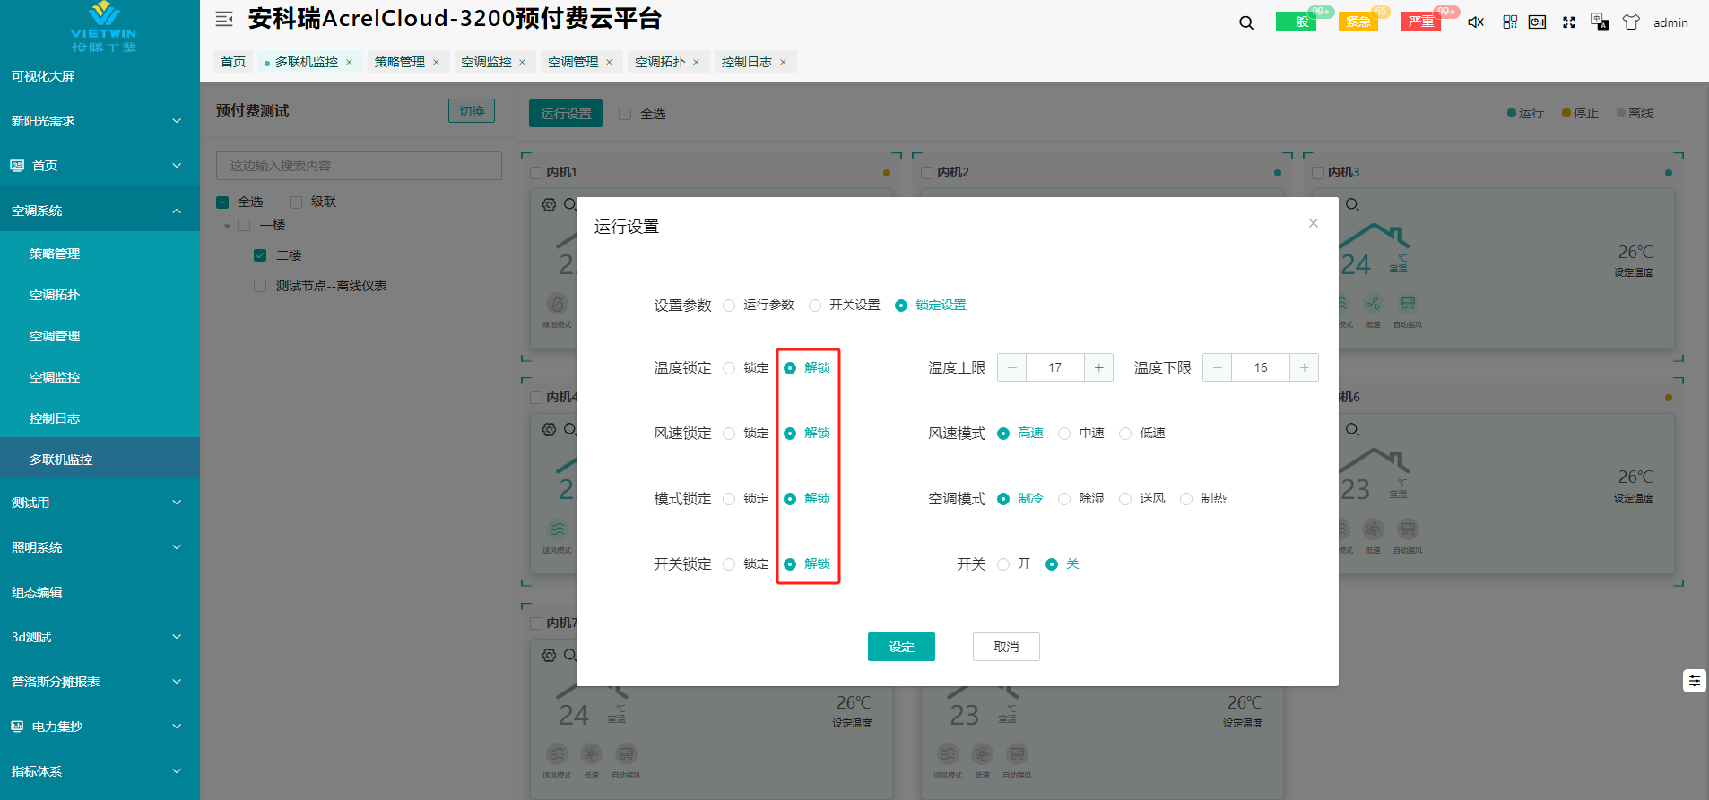Screen dimensions: 1709x800
Task: Change theme with the shirt icon
Action: click(x=1631, y=22)
